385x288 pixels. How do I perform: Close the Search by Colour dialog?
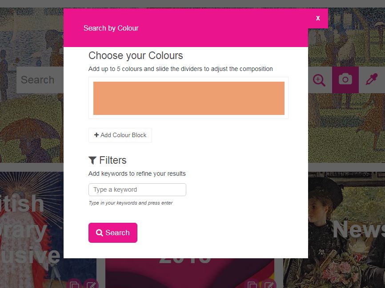[x=318, y=18]
